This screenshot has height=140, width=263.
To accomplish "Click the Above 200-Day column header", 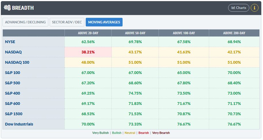I will 234,33.
